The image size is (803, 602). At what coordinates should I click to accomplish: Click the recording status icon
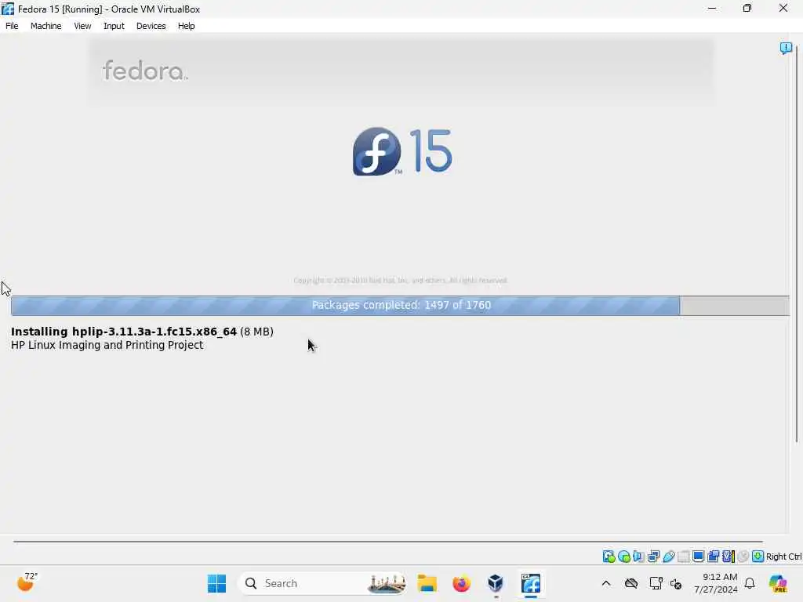point(714,557)
